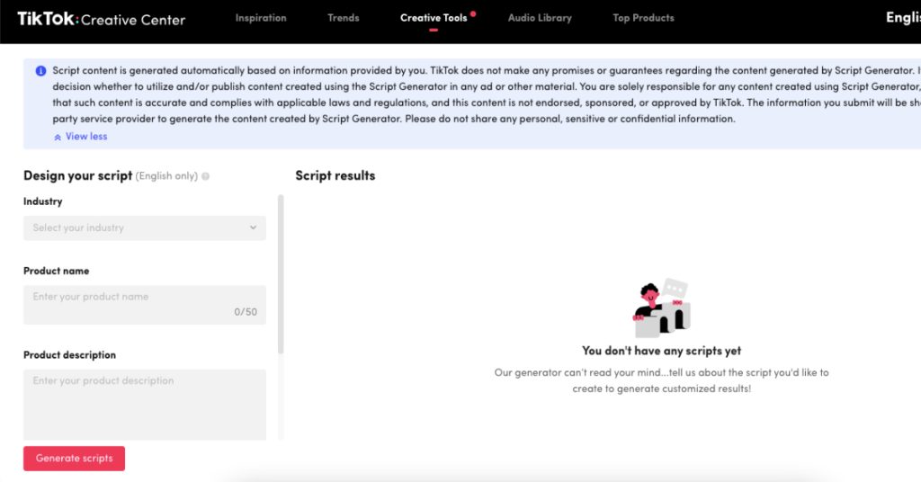This screenshot has width=921, height=482.
Task: Open the Audio Library menu
Action: click(540, 18)
